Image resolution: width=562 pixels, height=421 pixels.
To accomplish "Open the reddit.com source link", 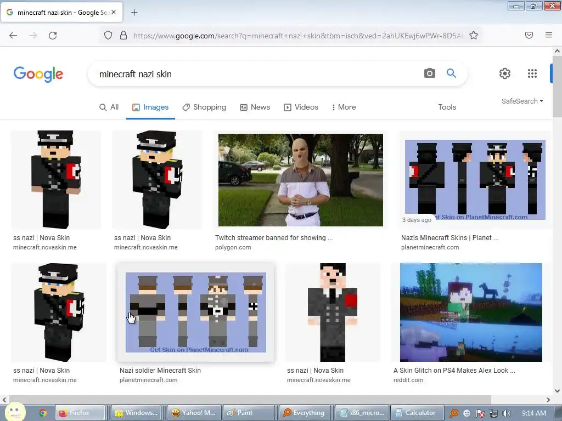I will [x=408, y=380].
